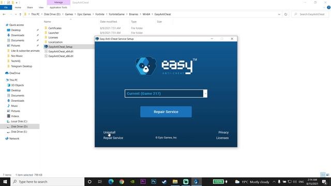Select Network in navigation pane
The image size is (331, 186).
14,138
